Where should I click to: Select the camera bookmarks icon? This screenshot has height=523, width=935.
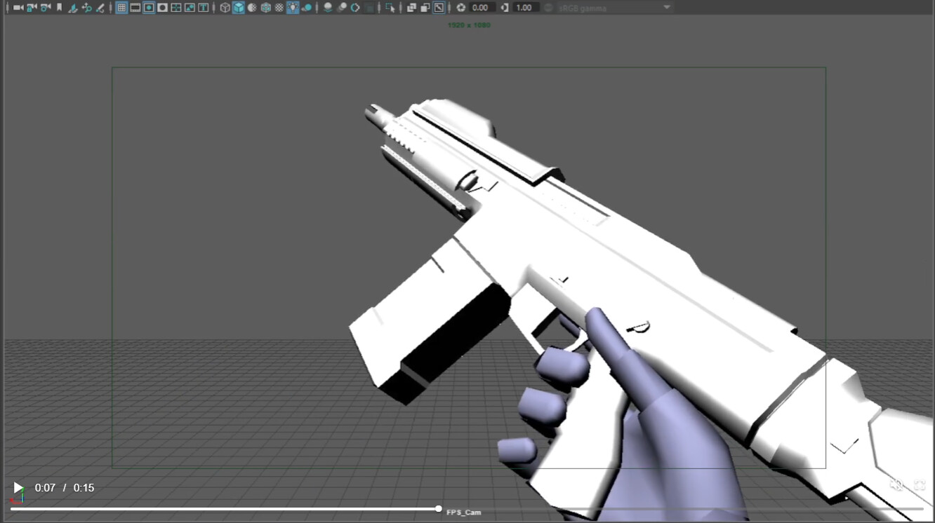(x=58, y=7)
